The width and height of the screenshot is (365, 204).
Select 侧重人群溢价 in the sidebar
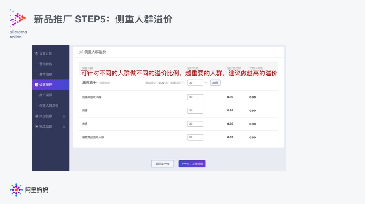coord(49,106)
